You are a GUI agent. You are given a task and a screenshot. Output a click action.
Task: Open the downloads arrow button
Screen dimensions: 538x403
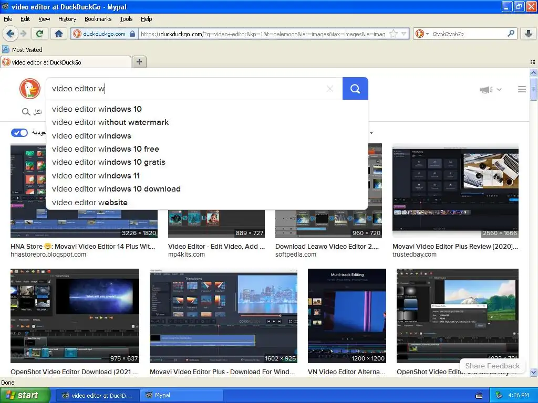(x=529, y=34)
